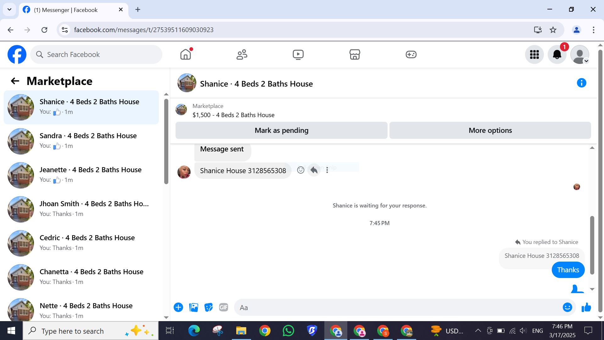Open the emoji picker in message box
604x340 pixels.
coord(567,307)
